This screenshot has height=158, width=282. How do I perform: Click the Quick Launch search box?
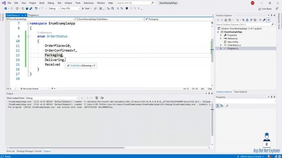pyautogui.click(x=135, y=3)
